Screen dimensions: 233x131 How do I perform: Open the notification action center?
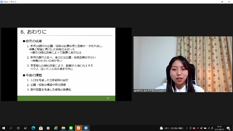(228, 128)
